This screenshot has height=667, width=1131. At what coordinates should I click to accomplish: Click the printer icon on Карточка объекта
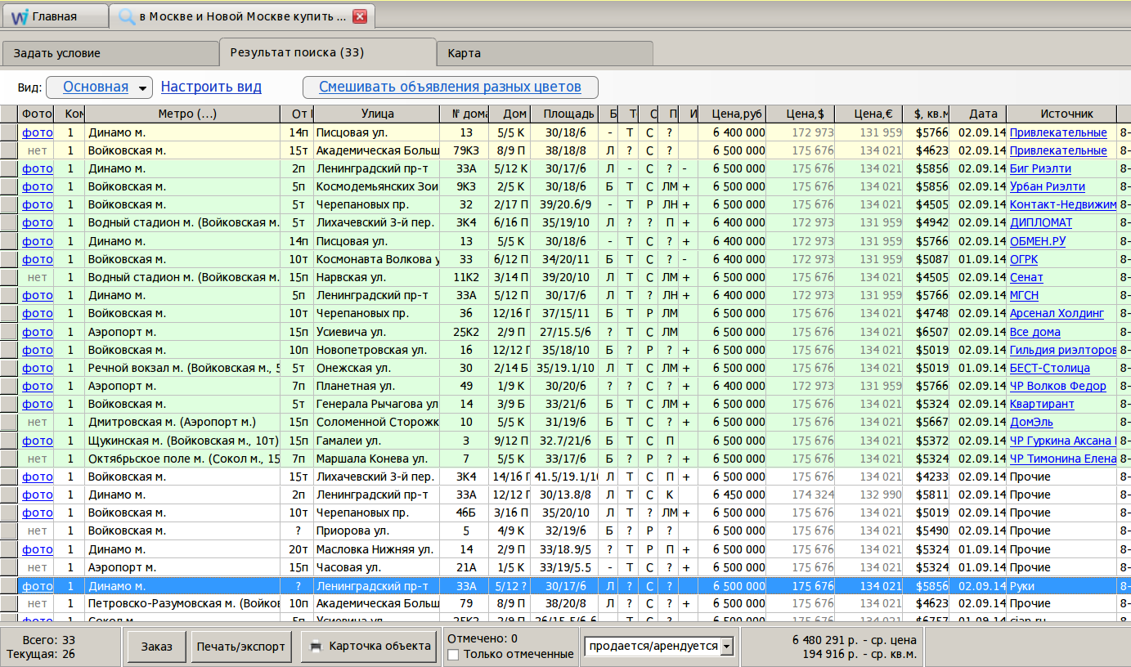coord(316,647)
